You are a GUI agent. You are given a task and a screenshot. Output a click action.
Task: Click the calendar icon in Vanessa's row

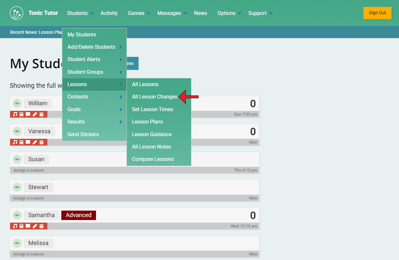point(42,142)
